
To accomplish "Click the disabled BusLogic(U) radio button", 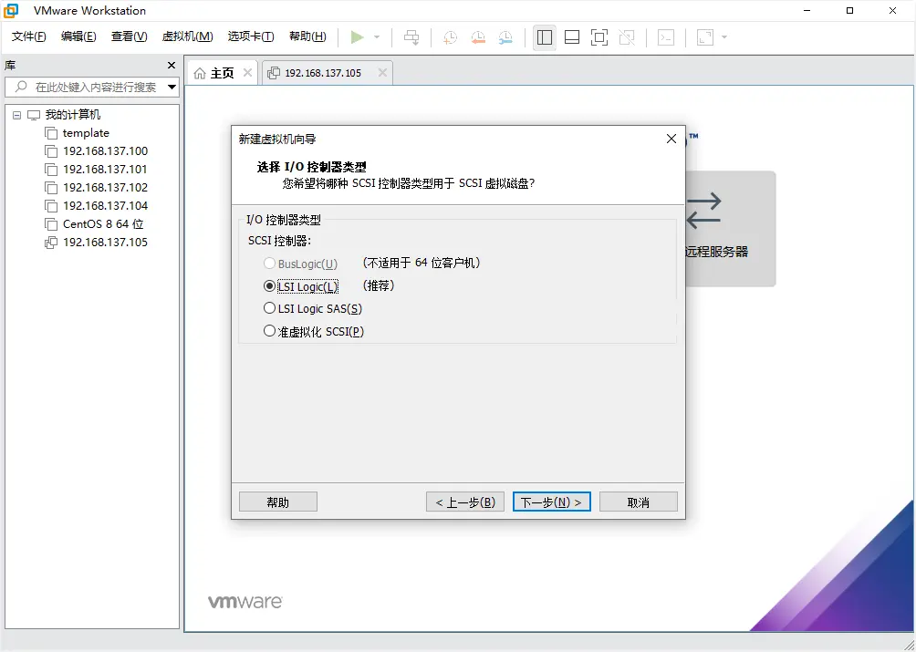I will click(269, 264).
